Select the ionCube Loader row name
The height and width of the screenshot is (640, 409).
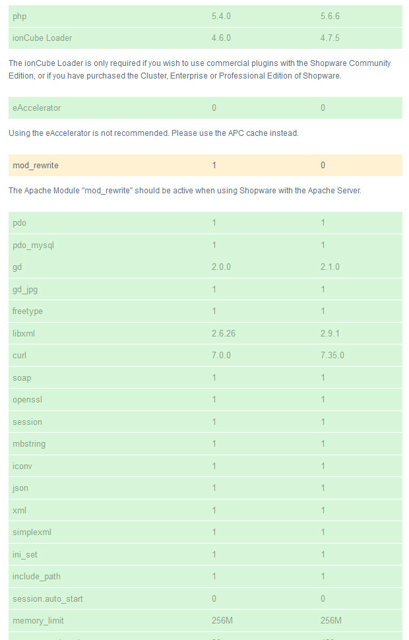(42, 38)
